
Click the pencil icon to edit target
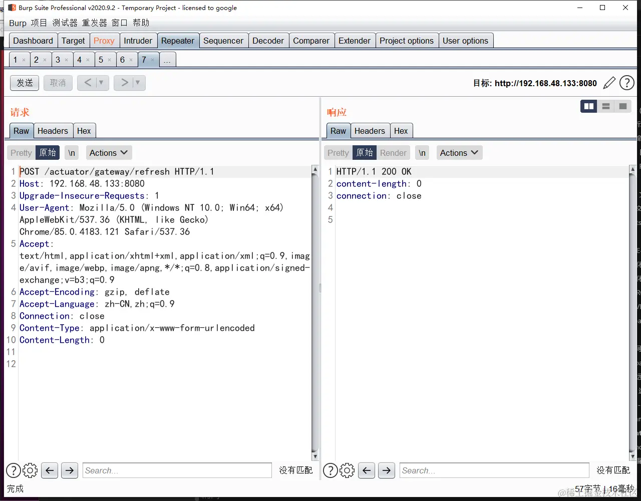(609, 83)
